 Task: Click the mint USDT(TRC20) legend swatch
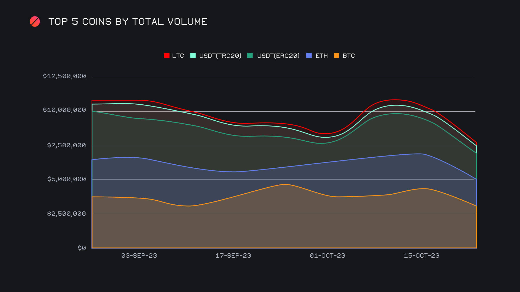point(193,56)
